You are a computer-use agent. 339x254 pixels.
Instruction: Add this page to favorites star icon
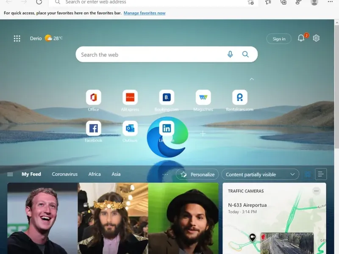[x=251, y=2]
